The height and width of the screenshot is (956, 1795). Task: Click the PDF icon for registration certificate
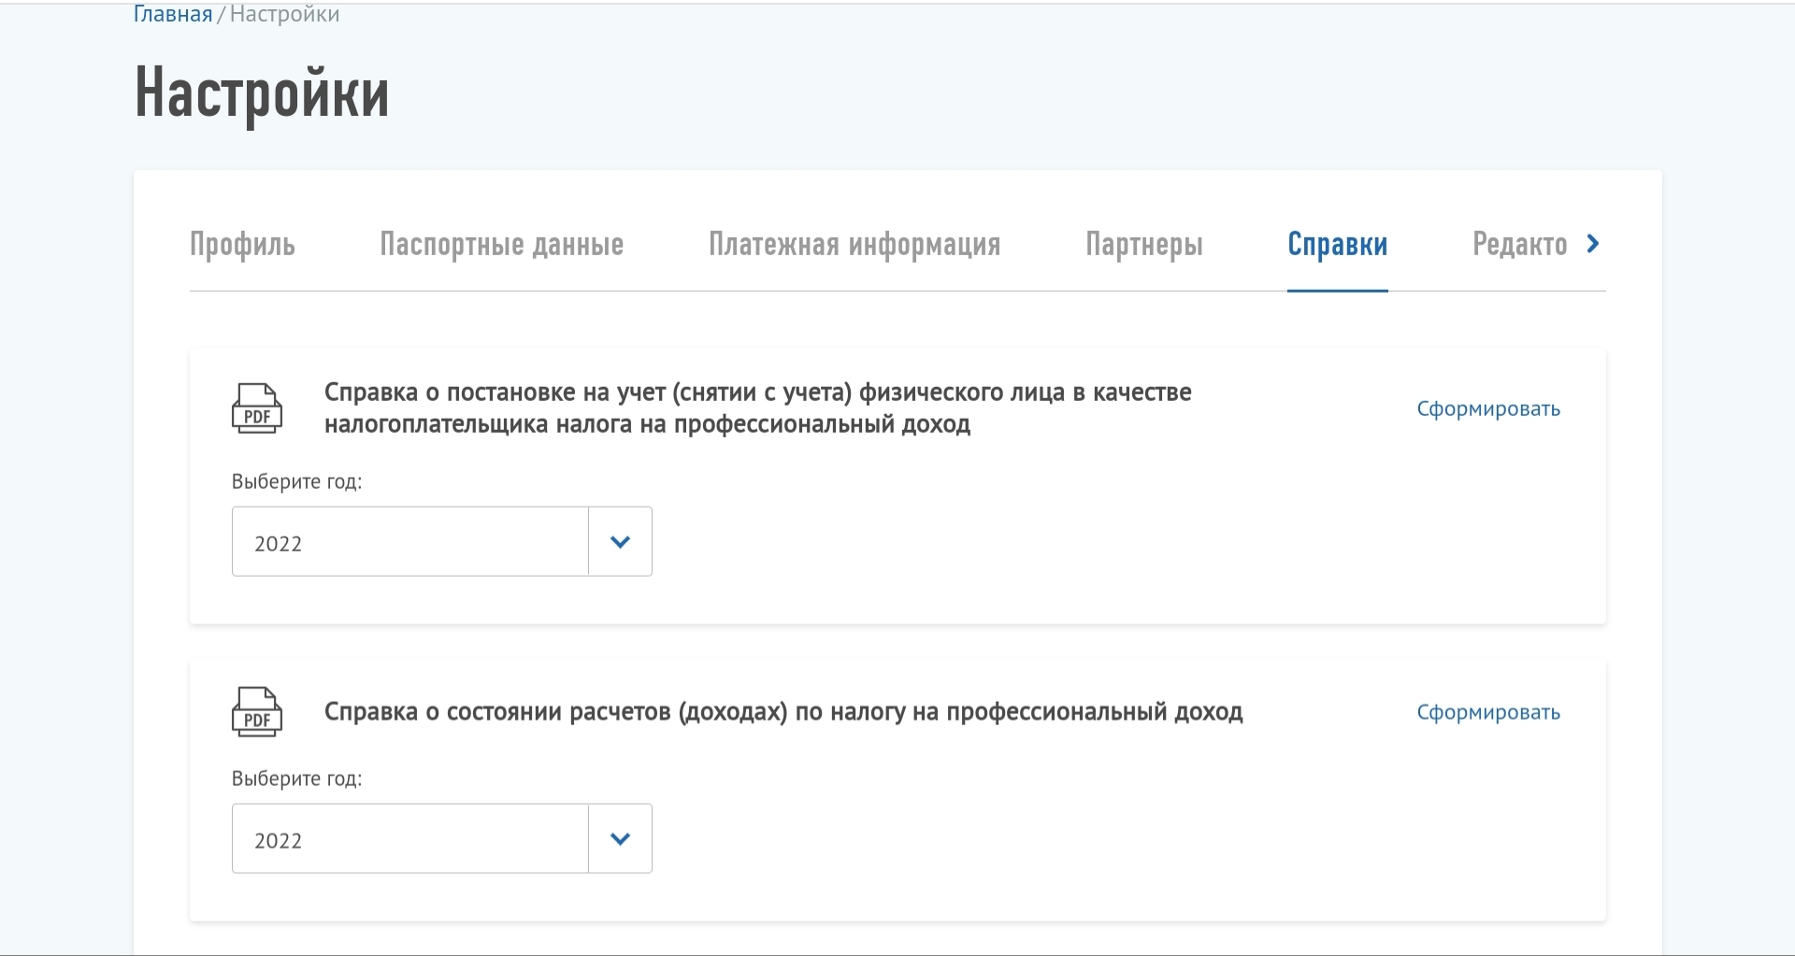pos(256,408)
